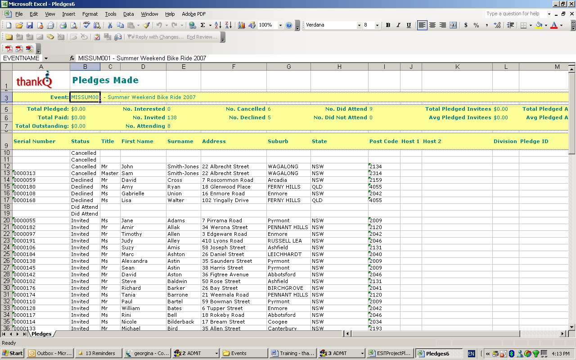
Task: Launch the Chart Wizard
Action: (x=242, y=25)
